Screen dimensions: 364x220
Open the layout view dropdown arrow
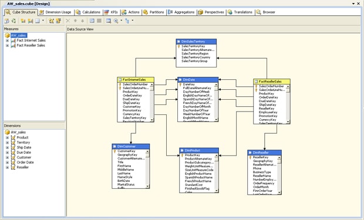(x=133, y=21)
